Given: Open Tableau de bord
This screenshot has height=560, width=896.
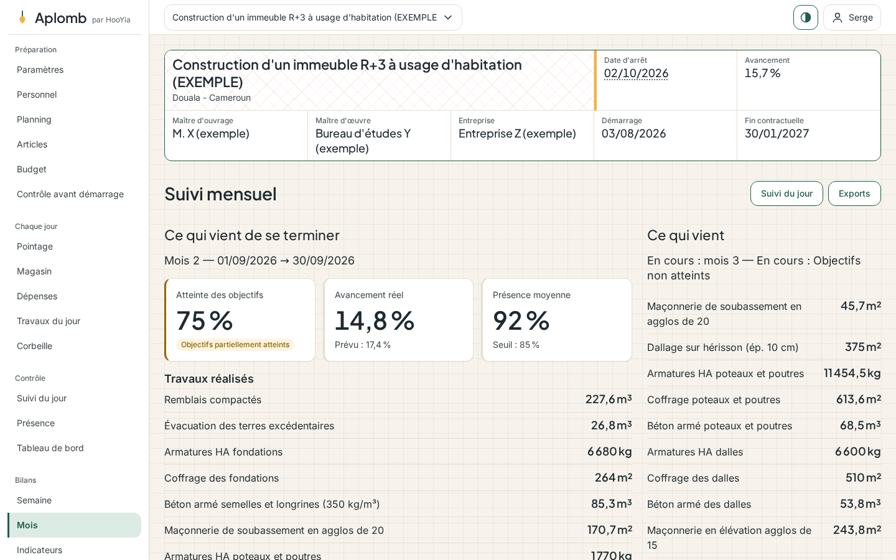Looking at the screenshot, I should (x=74, y=448).
